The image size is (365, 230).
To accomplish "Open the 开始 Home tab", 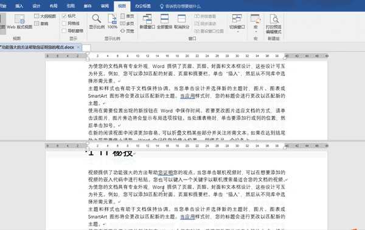I will pos(3,6).
